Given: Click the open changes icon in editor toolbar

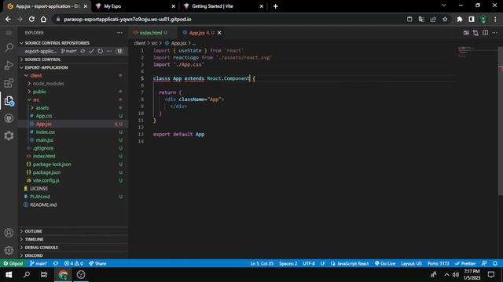Looking at the screenshot, I should [466, 33].
